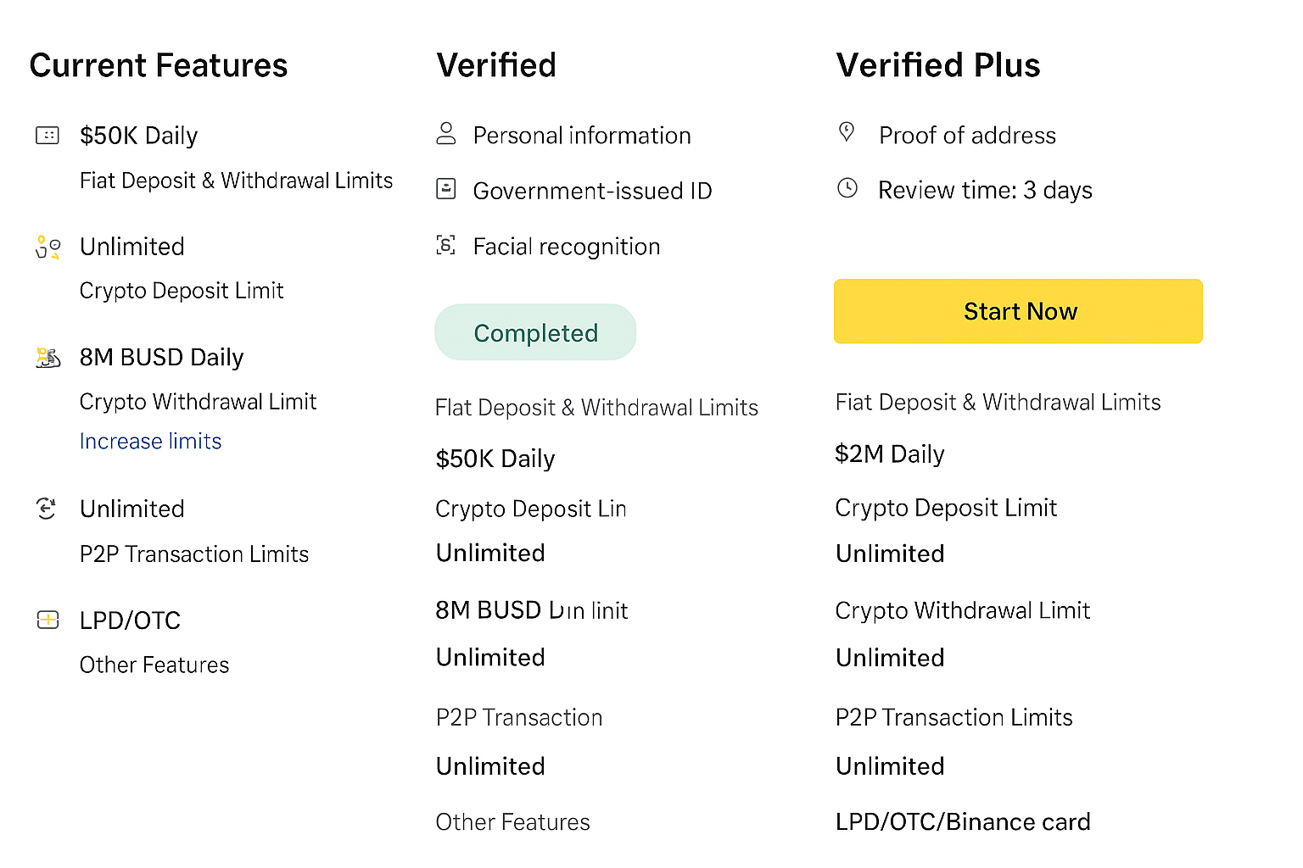Open the Increase limits link

[x=150, y=441]
